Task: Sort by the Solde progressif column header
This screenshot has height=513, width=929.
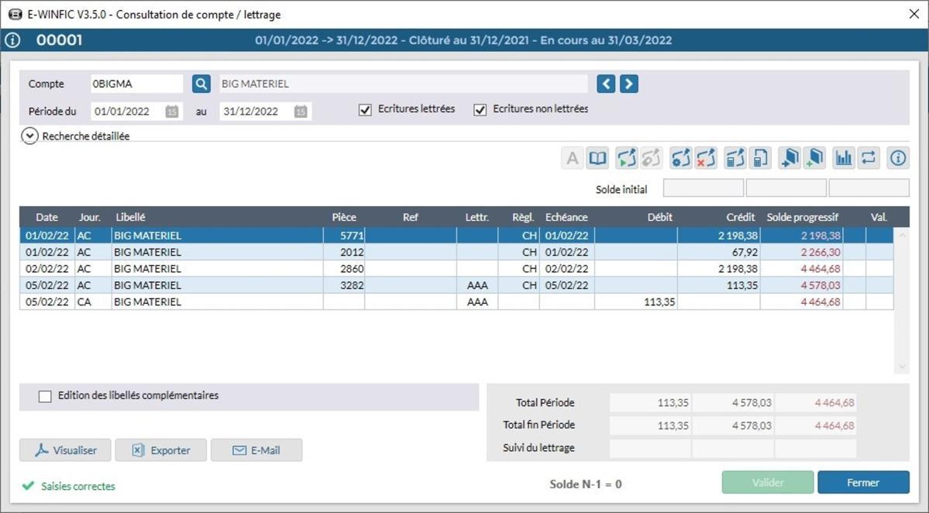Action: [802, 217]
